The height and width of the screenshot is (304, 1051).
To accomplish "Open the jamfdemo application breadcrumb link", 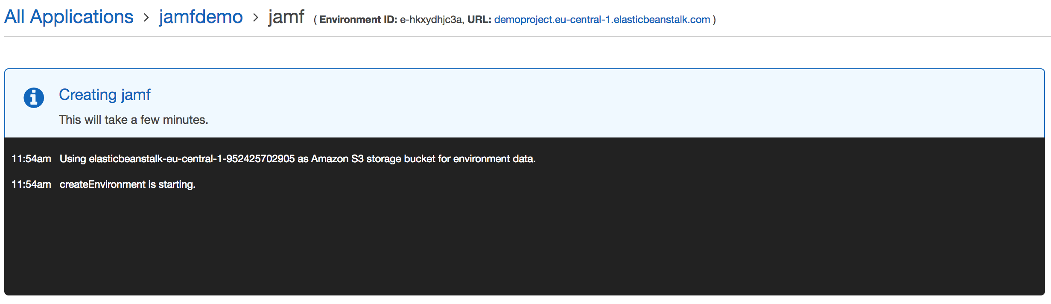I will point(201,17).
